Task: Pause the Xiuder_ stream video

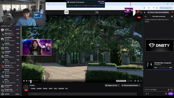Action: click(x=24, y=81)
